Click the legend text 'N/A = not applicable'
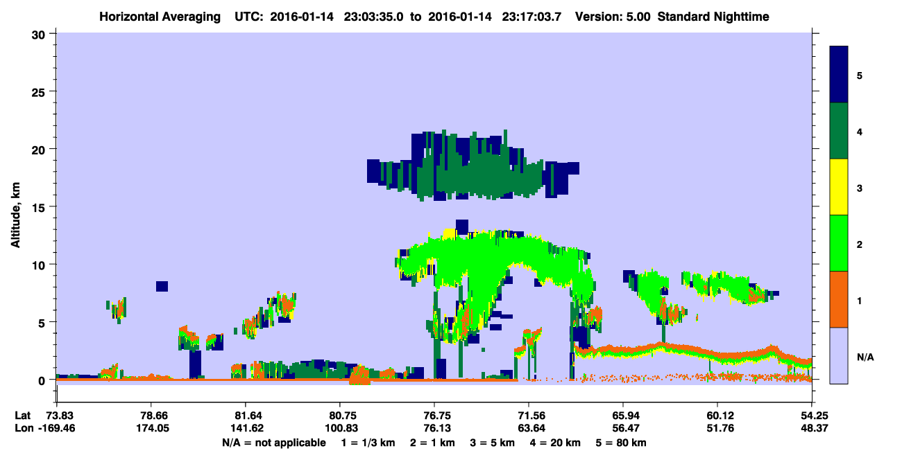 (x=274, y=442)
